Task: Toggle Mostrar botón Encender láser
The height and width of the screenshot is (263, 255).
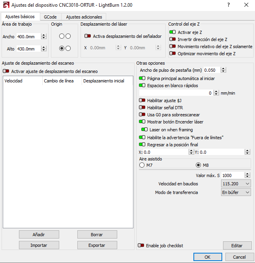Action: point(142,121)
